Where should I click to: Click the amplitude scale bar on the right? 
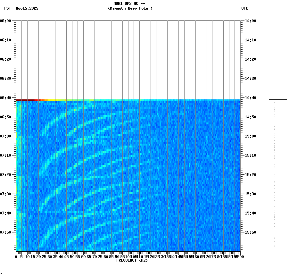coord(275,176)
